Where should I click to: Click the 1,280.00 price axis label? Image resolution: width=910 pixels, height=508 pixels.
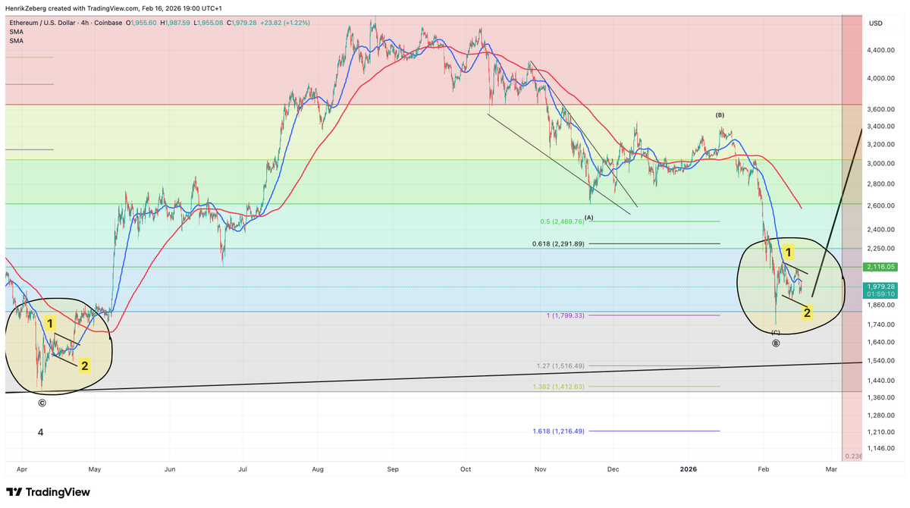[x=882, y=415]
